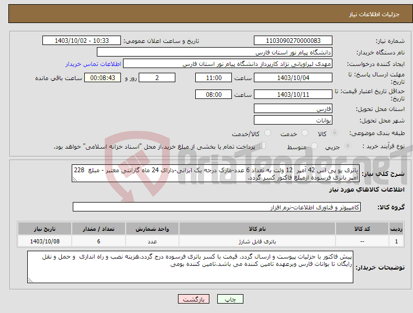
Task: Click the response deadline time 11:00
Action: point(214,77)
